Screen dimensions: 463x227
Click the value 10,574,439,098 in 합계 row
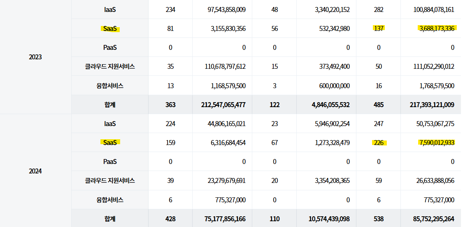point(329,219)
